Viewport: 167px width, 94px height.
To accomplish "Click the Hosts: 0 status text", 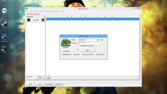I will (x=29, y=77).
